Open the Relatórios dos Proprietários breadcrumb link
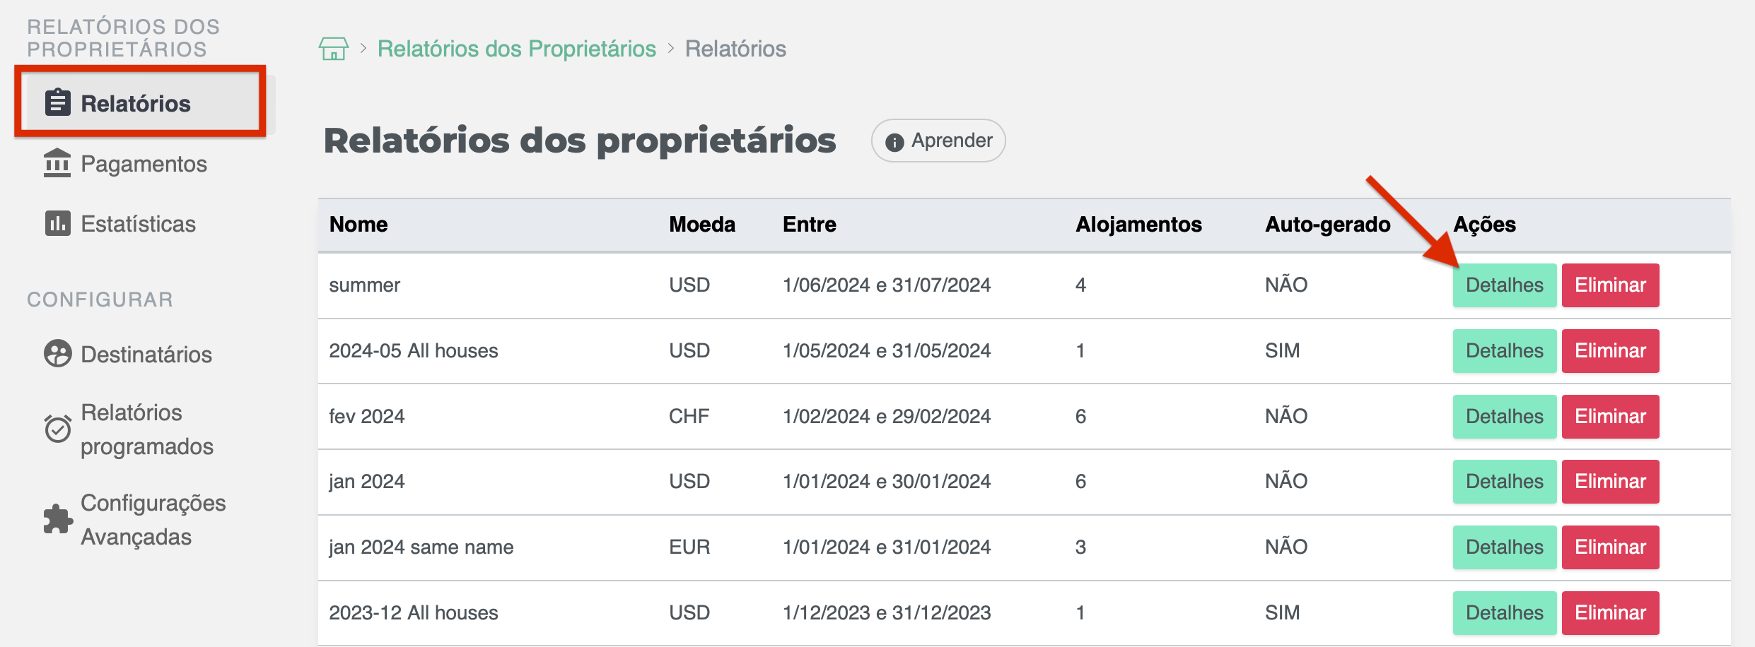Screen dimensions: 1755x647 517,48
